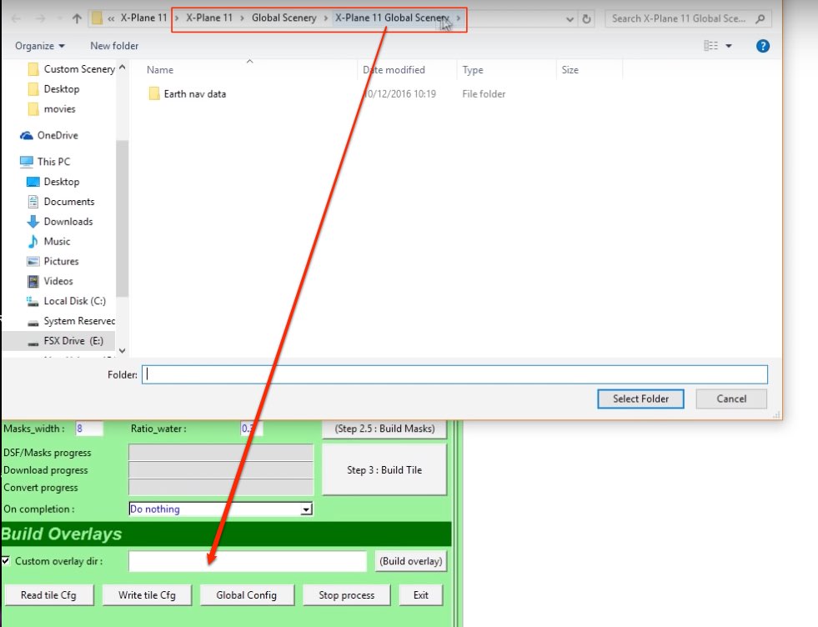Click the Step 3 : Build Tile button
Viewport: 818px width, 627px height.
tap(384, 470)
